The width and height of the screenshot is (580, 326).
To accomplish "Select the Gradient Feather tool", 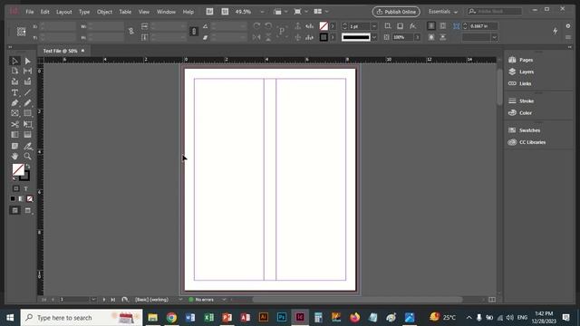I will pyautogui.click(x=28, y=135).
